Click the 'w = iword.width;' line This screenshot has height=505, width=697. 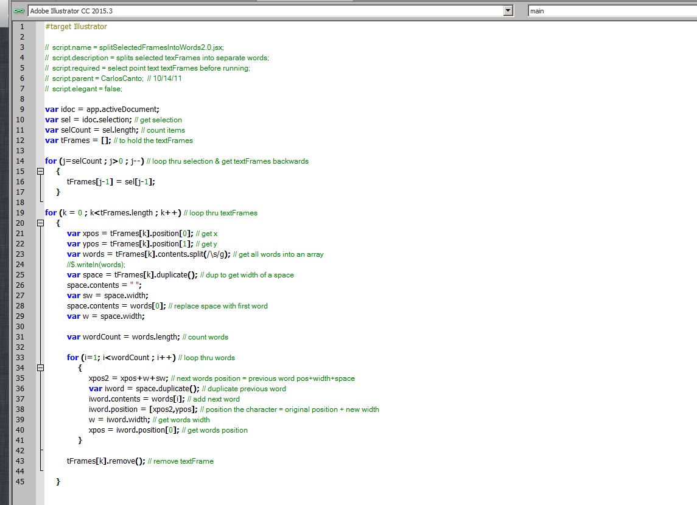(x=119, y=420)
